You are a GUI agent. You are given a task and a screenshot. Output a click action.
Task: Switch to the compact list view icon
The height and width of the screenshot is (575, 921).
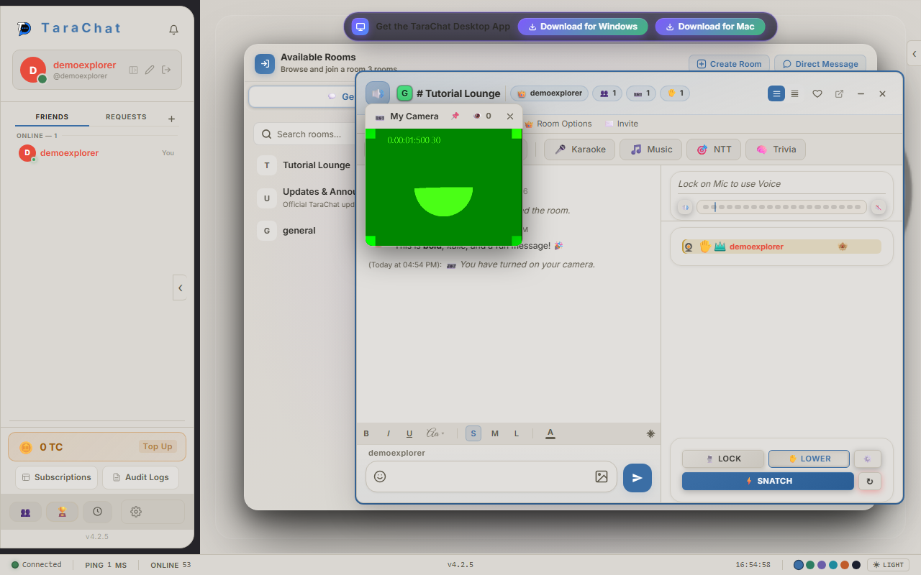coord(795,93)
